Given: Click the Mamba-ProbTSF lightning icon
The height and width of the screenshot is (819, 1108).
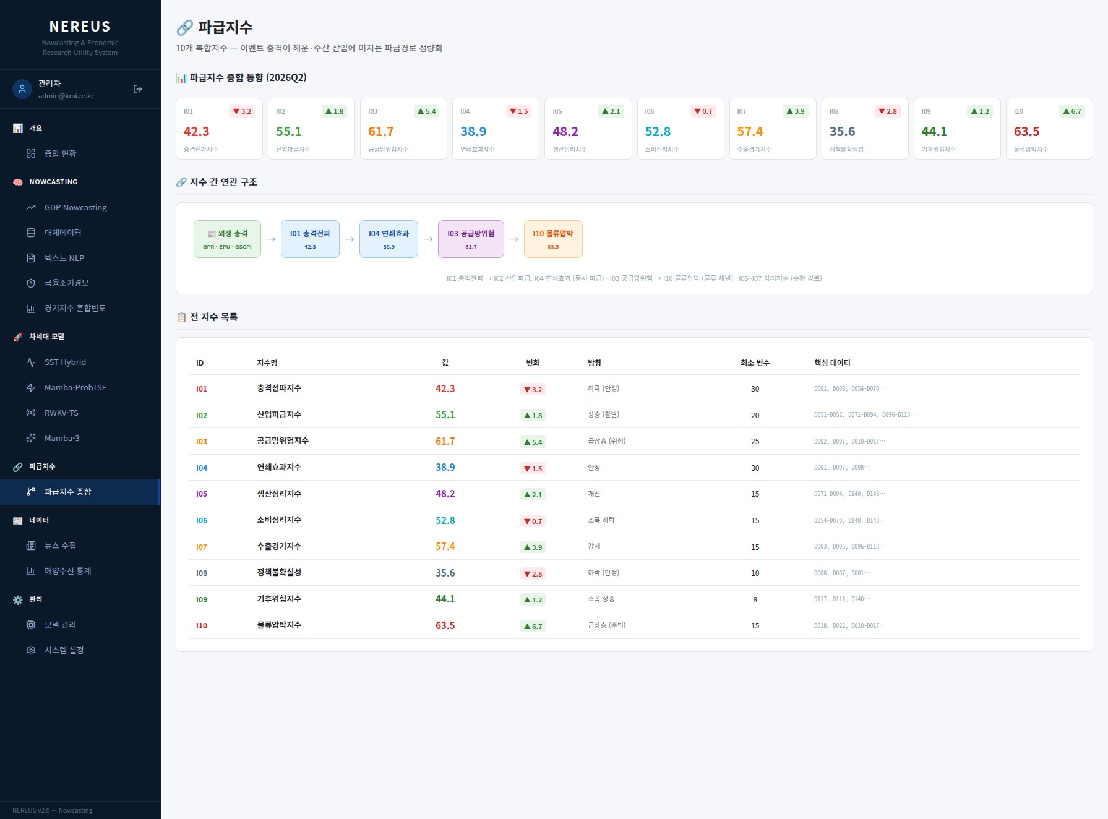Looking at the screenshot, I should tap(31, 388).
